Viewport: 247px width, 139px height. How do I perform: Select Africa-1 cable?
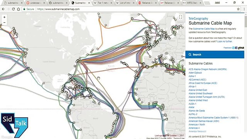193,86
